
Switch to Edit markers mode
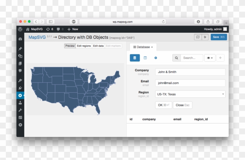click(x=113, y=46)
